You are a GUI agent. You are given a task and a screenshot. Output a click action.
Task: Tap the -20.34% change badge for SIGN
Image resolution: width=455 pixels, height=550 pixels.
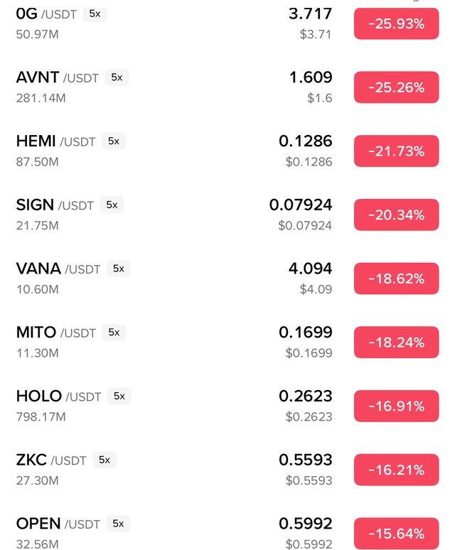(x=396, y=215)
